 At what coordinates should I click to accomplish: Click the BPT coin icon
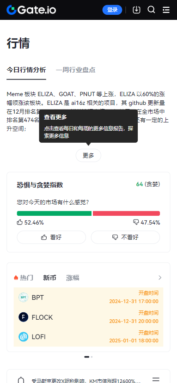point(24,298)
